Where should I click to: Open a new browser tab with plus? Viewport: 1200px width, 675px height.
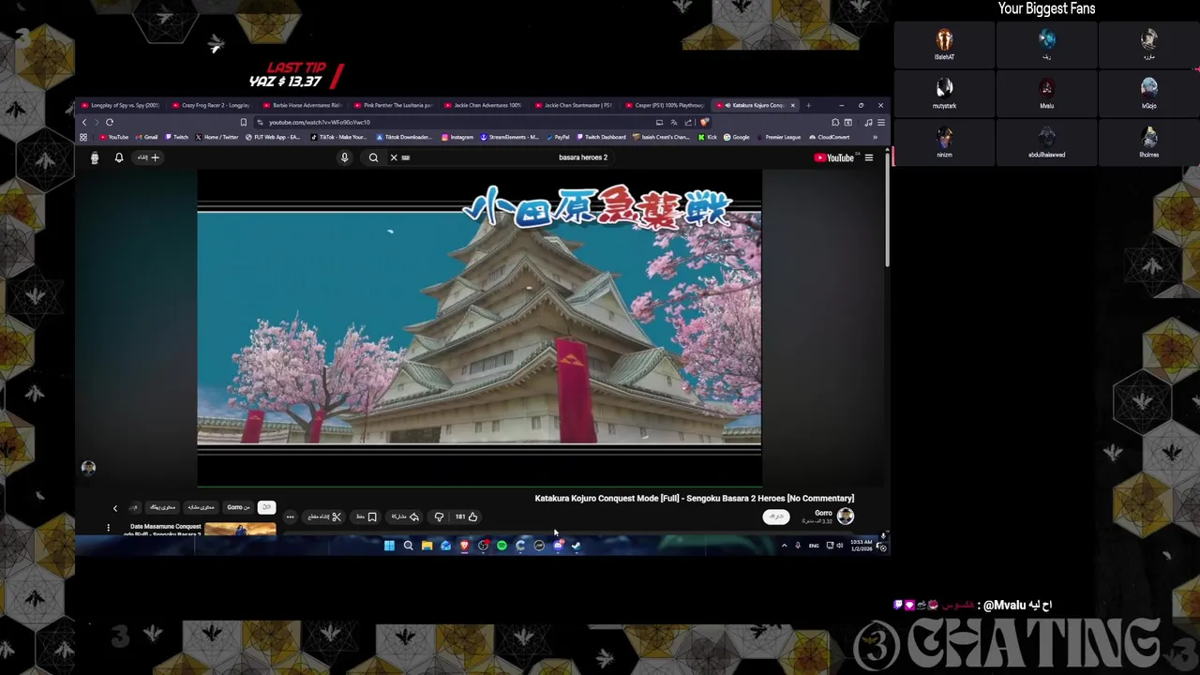click(x=809, y=105)
